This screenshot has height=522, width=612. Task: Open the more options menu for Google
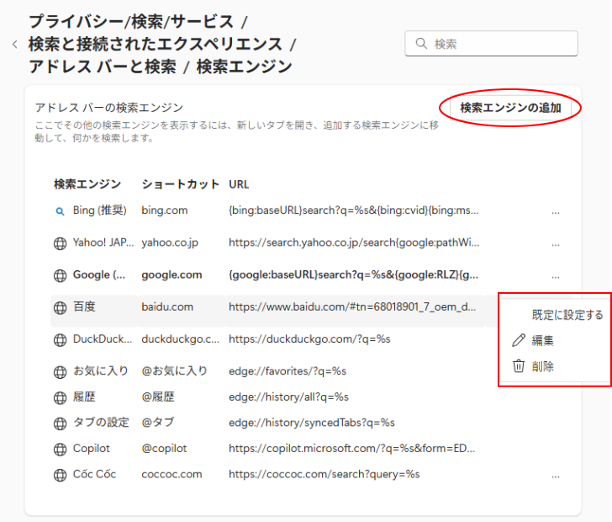point(556,277)
